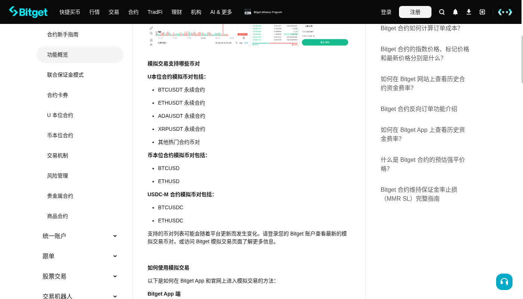Open article Bitget 合约反向订单功能介绍
523x299 pixels.
click(x=419, y=109)
